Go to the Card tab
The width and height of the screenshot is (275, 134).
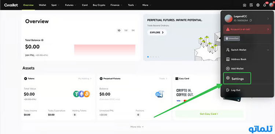pyautogui.click(x=85, y=5)
